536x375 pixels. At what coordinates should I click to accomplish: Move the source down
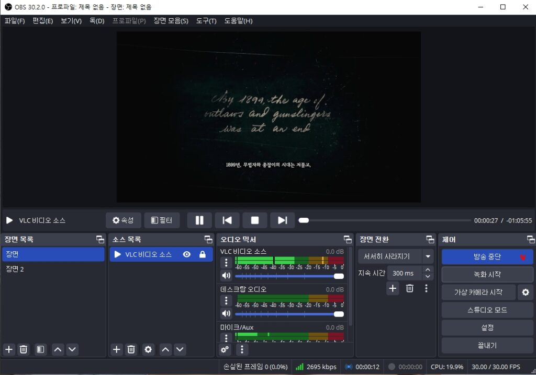click(x=180, y=349)
